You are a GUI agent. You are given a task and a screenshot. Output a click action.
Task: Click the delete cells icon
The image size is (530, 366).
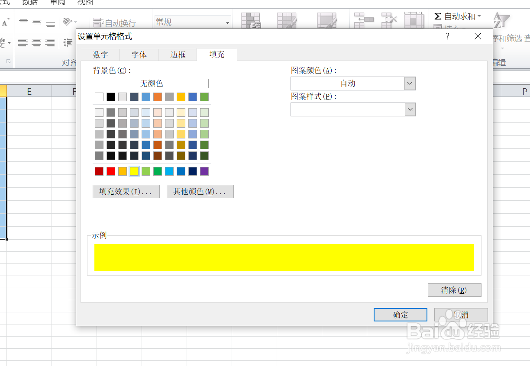(x=389, y=20)
